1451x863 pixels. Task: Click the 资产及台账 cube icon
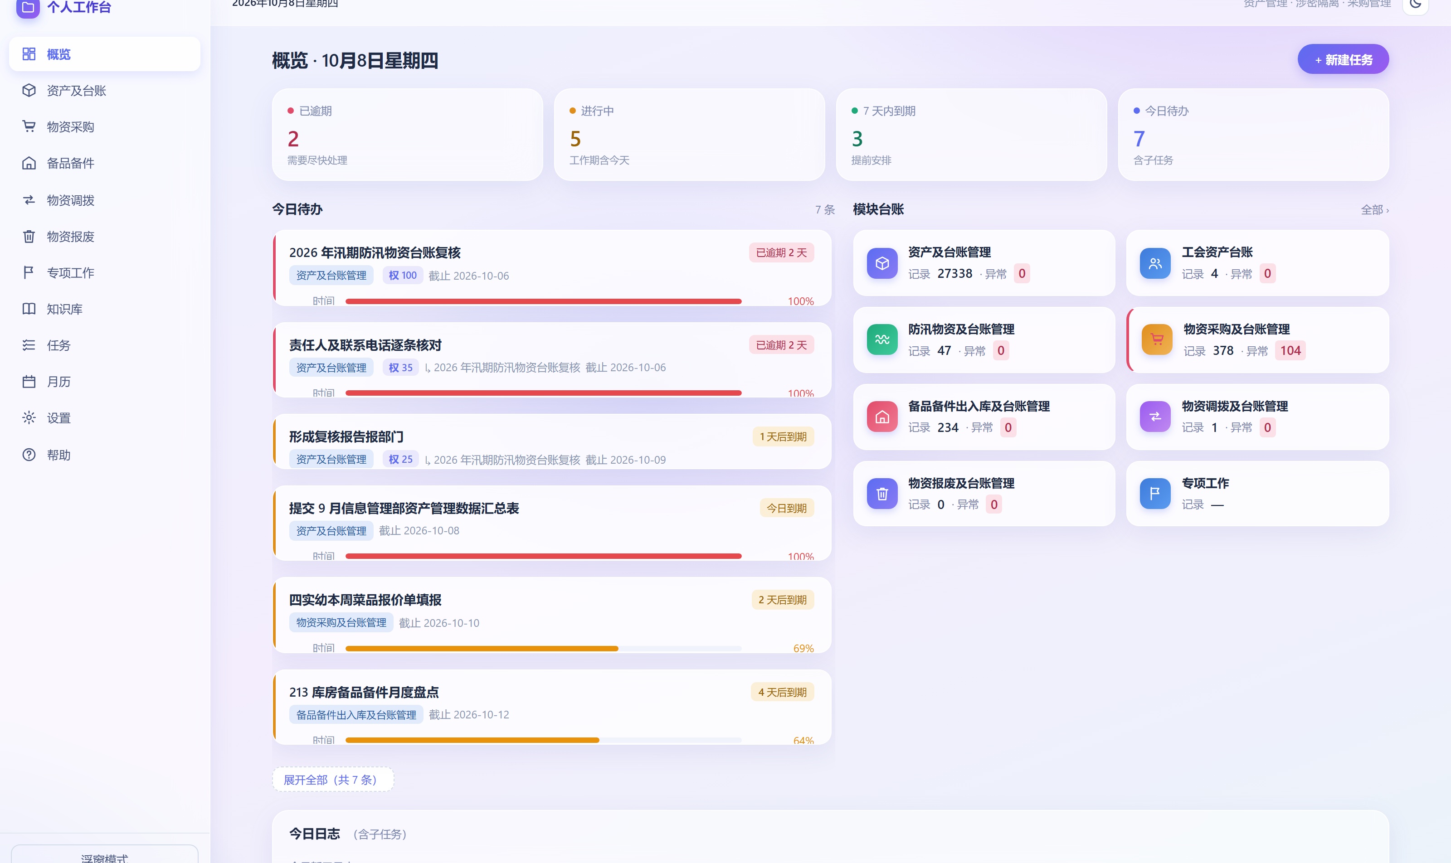click(x=29, y=90)
